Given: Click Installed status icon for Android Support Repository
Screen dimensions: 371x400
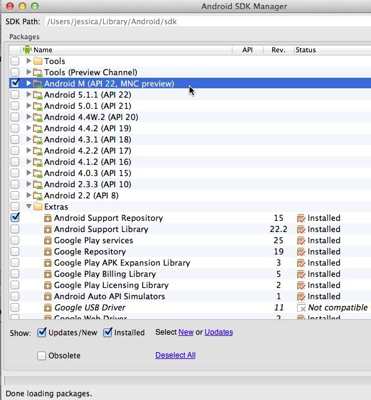Looking at the screenshot, I should click(x=301, y=218).
